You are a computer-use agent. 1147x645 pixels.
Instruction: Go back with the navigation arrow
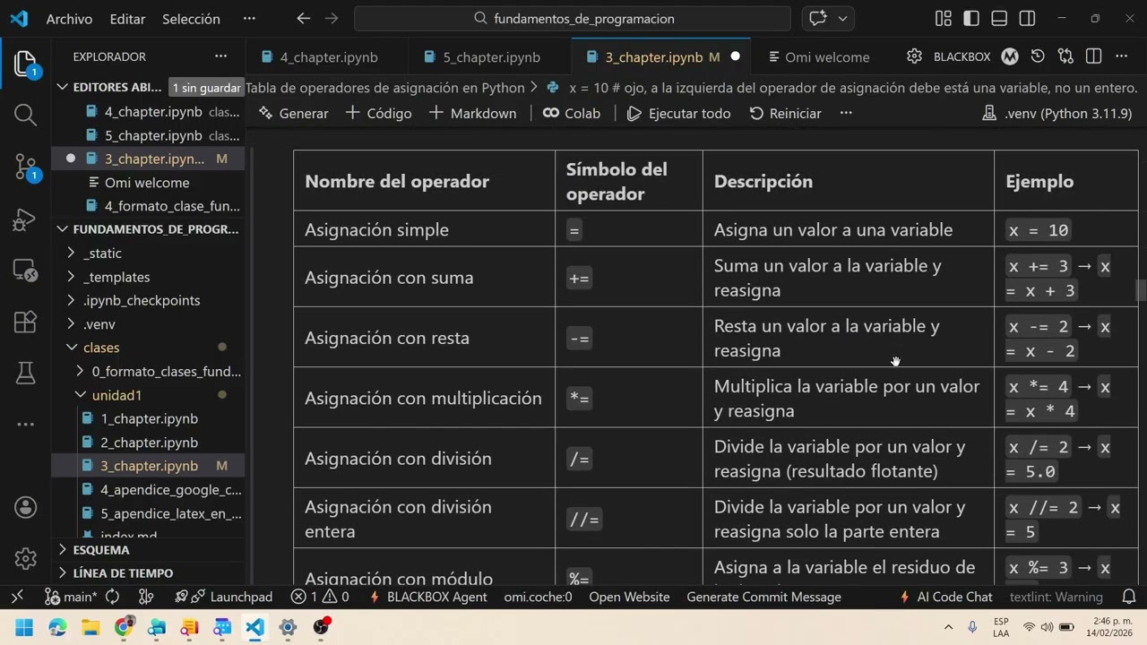pyautogui.click(x=303, y=18)
